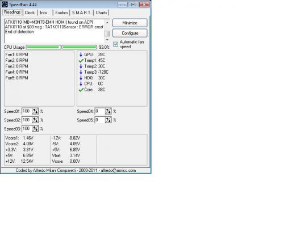Click the second CPU usage bar
This screenshot has height=236, width=284.
click(80, 47)
